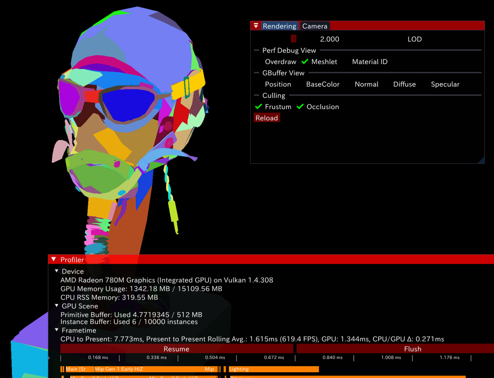Viewport: 494px width, 378px height.
Task: Click the LOD slider showing 2.000
Action: point(329,39)
